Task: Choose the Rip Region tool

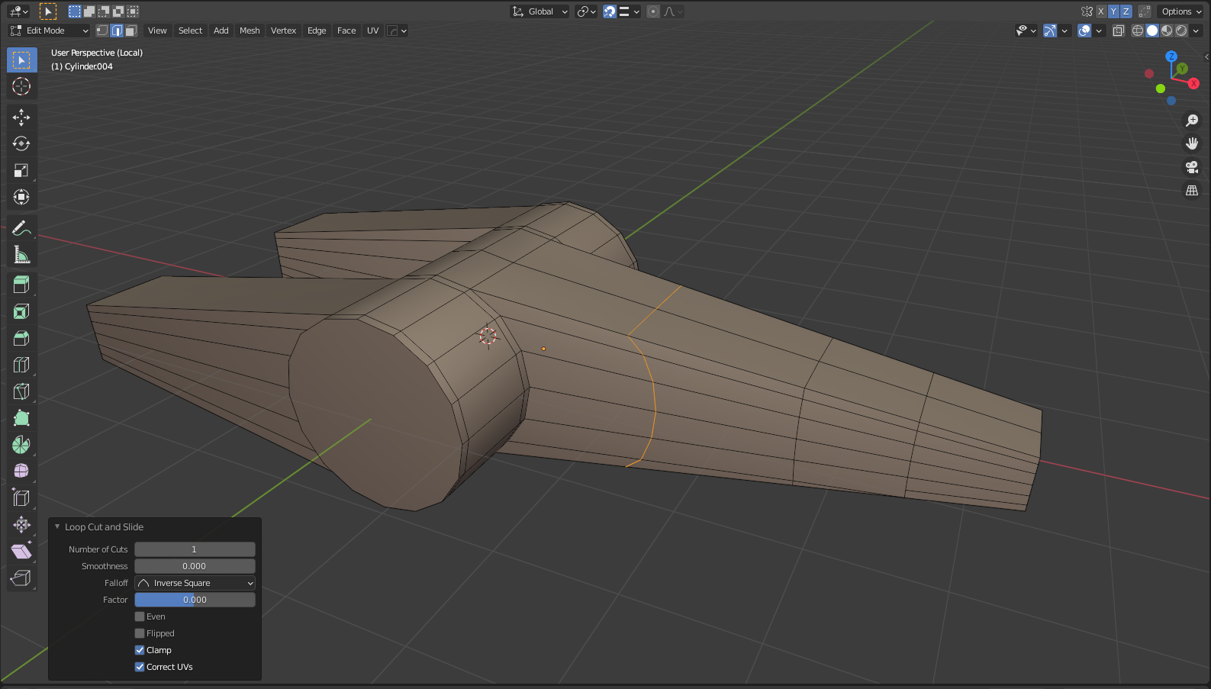Action: click(21, 578)
